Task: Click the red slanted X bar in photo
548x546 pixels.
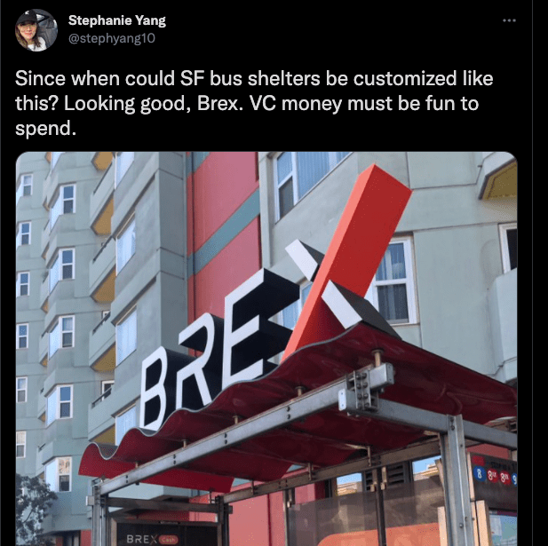Action: click(348, 261)
